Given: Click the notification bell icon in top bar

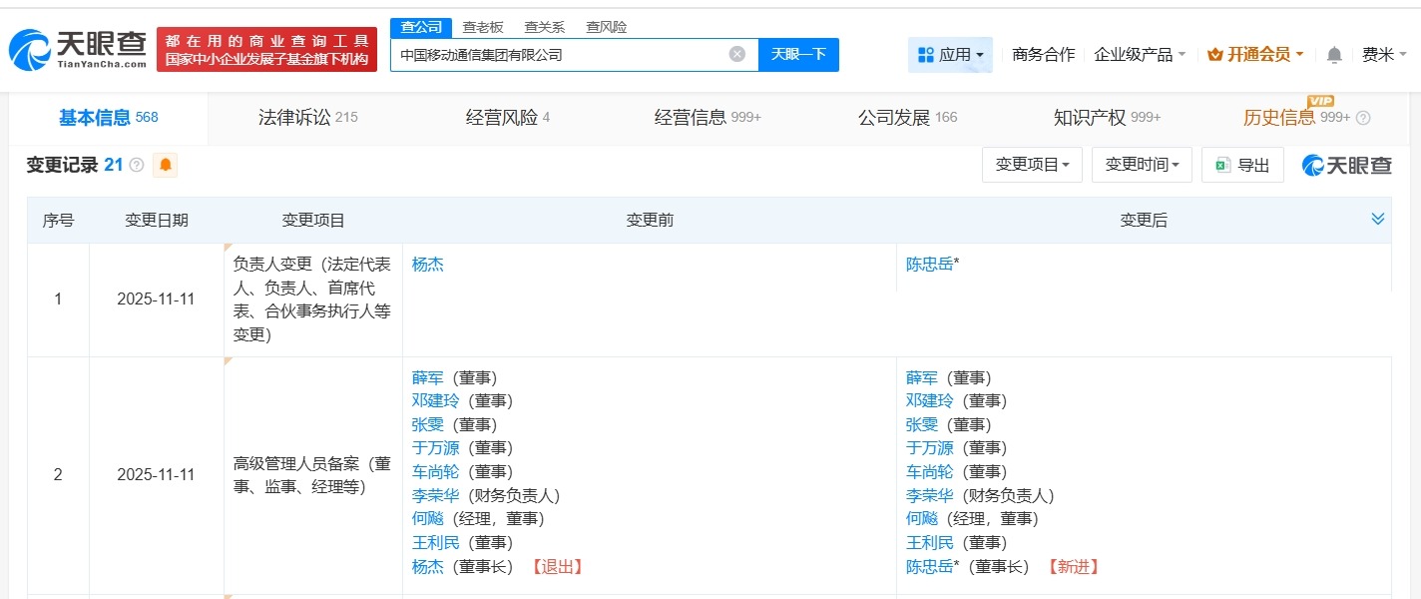Looking at the screenshot, I should pyautogui.click(x=1332, y=55).
